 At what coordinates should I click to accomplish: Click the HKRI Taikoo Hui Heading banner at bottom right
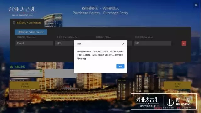click(x=164, y=101)
